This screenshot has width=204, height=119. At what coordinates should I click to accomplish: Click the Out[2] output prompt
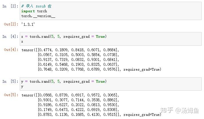coord(11,24)
